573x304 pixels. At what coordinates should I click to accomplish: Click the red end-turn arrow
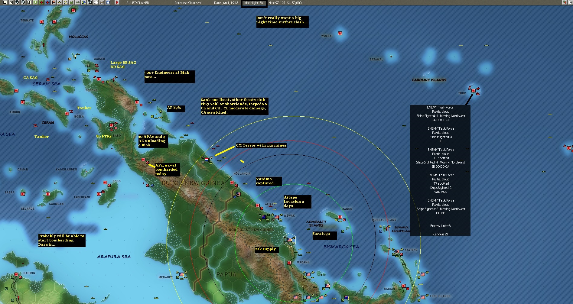point(117,2)
